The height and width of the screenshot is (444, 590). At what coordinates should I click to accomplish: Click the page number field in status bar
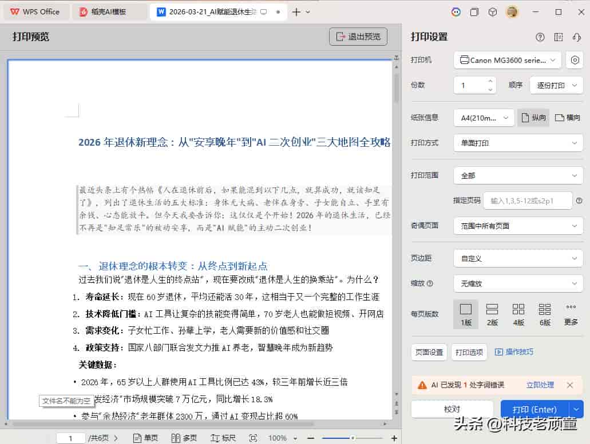click(x=70, y=438)
